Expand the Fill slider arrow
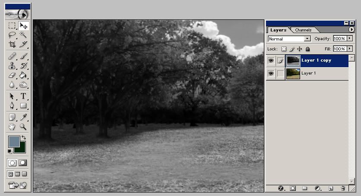The height and width of the screenshot is (196, 361). click(350, 49)
